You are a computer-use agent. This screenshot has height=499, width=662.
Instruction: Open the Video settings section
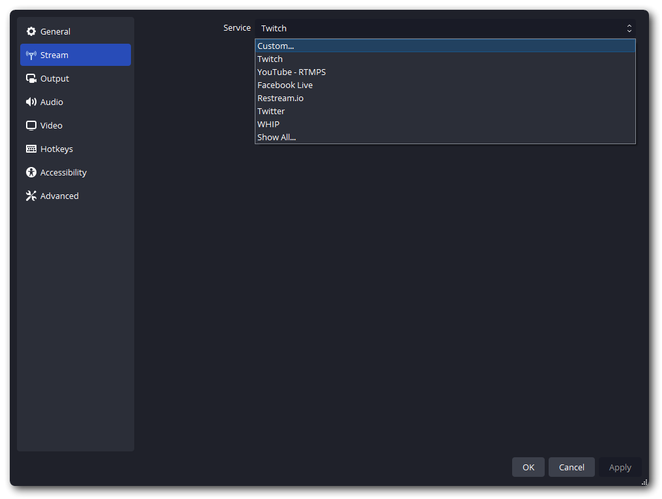[51, 125]
